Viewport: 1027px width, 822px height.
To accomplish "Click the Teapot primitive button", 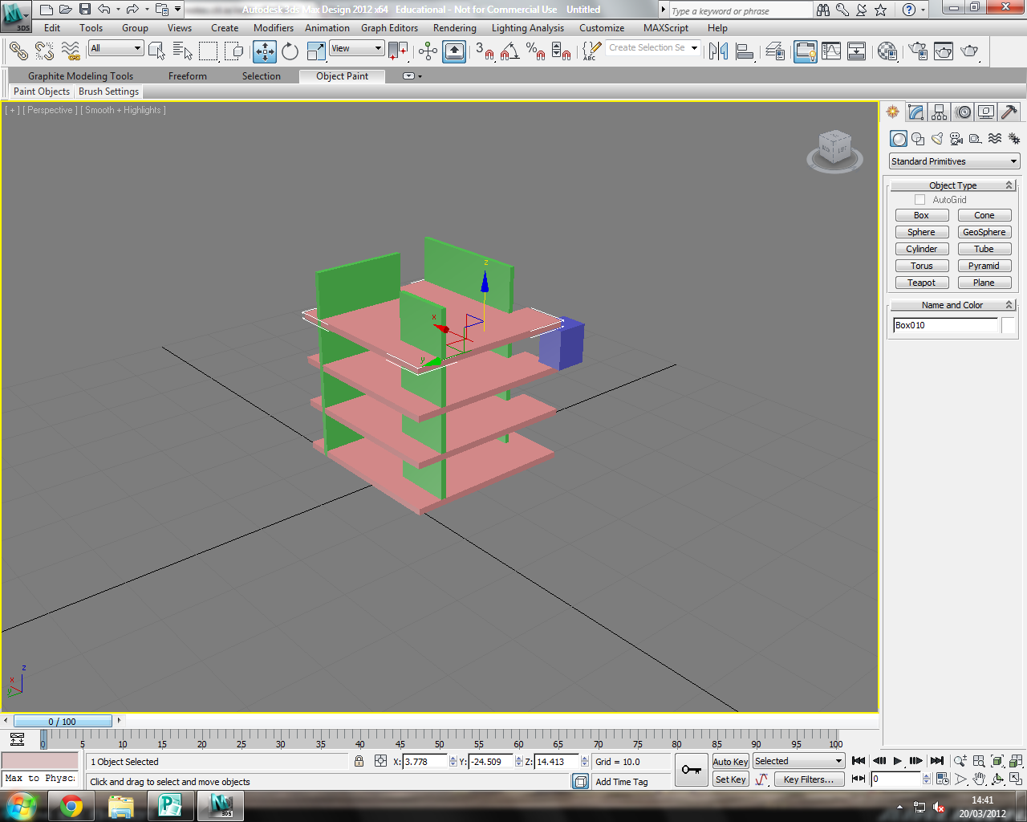I will tap(921, 283).
